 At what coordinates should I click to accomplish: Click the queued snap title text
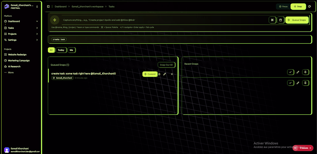84,73
